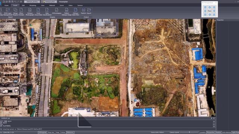This screenshot has height=134, width=239.
Task: Open the Scene ribbon tab
Action: pyautogui.click(x=62, y=5)
